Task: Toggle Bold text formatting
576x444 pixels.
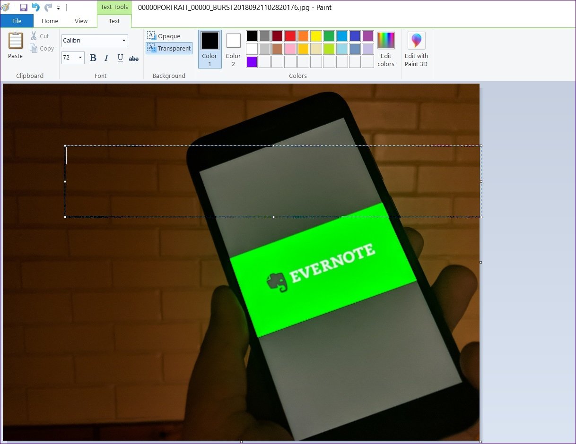Action: pos(93,58)
